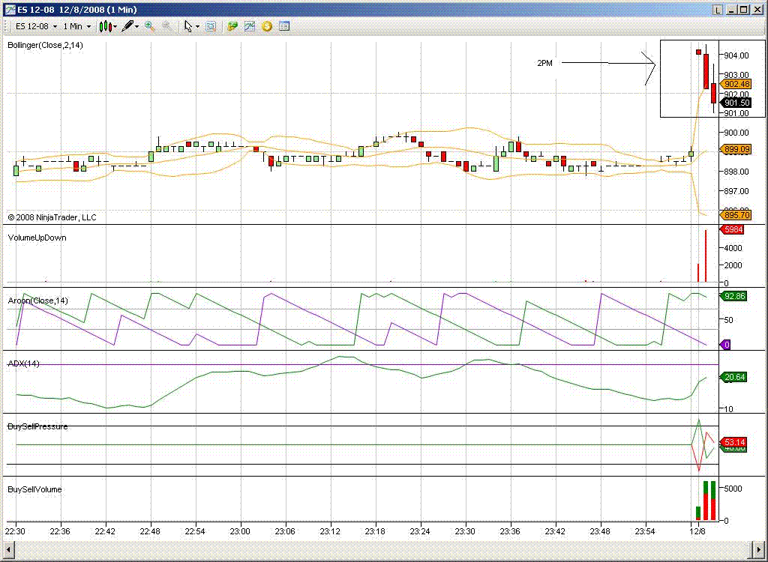Image resolution: width=768 pixels, height=562 pixels.
Task: Click the 902.48 upper band price marker
Action: pyautogui.click(x=735, y=84)
